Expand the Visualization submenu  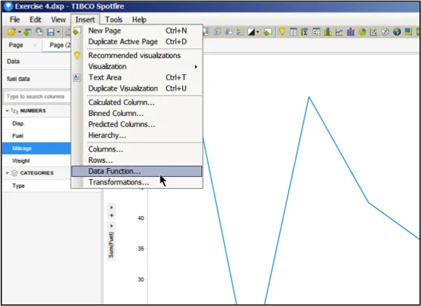point(137,66)
